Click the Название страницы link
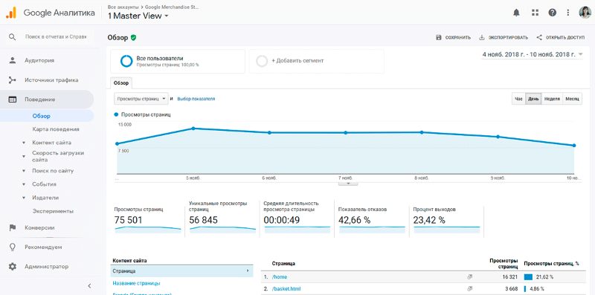The height and width of the screenshot is (295, 595). [136, 283]
